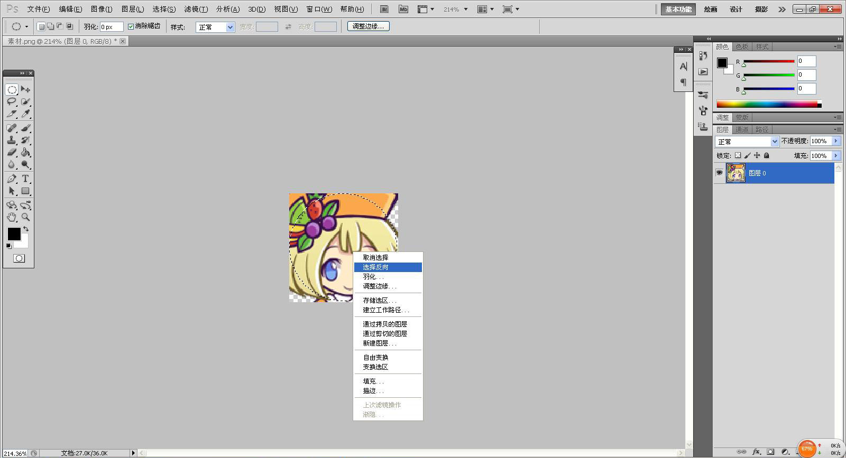Open the tool preset picker arrow
846x458 pixels.
pyautogui.click(x=26, y=26)
